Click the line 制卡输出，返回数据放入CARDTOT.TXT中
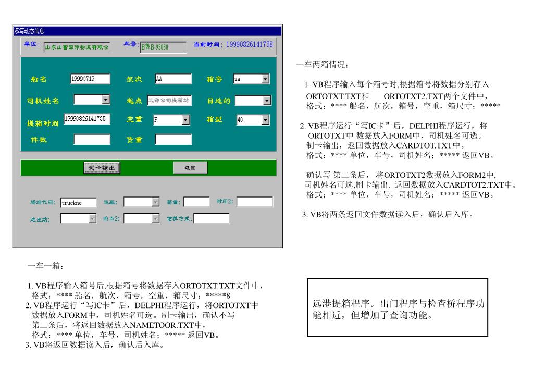This screenshot has width=533, height=369. click(386, 145)
